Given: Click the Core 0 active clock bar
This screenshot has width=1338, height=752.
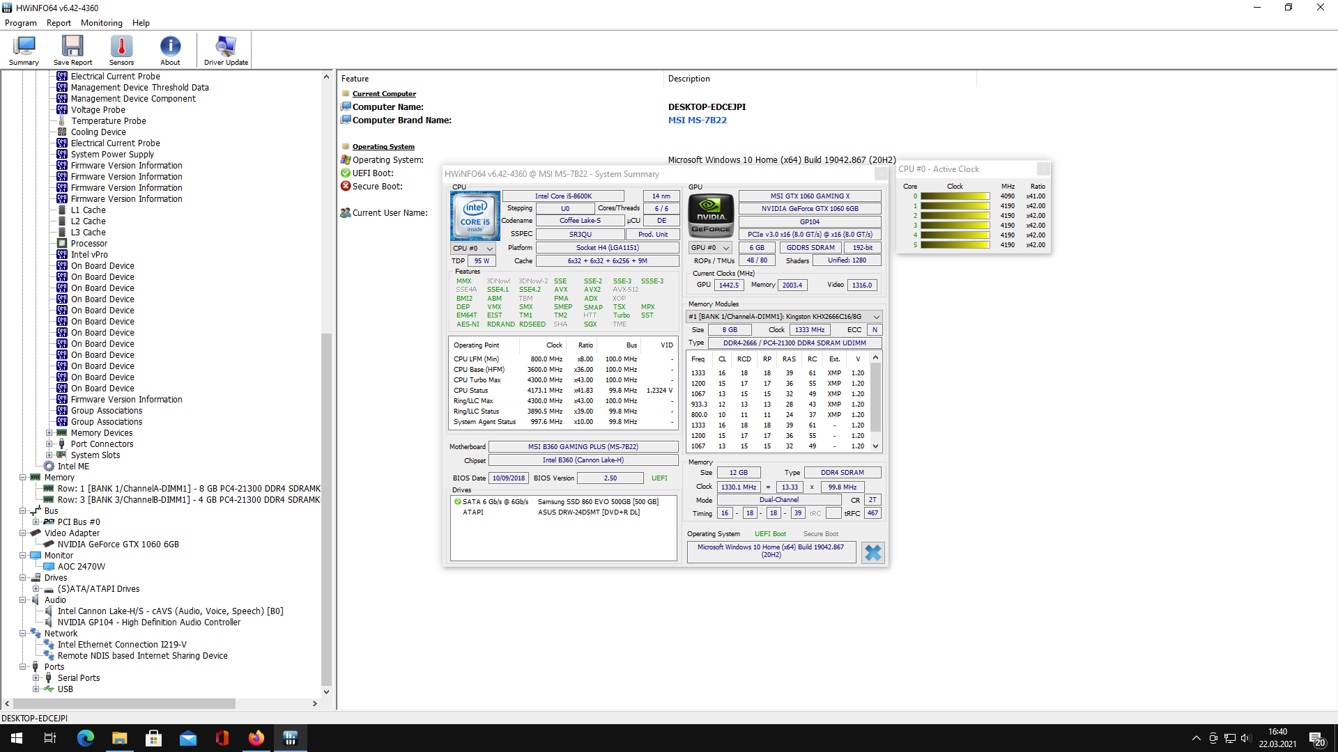Looking at the screenshot, I should (955, 196).
